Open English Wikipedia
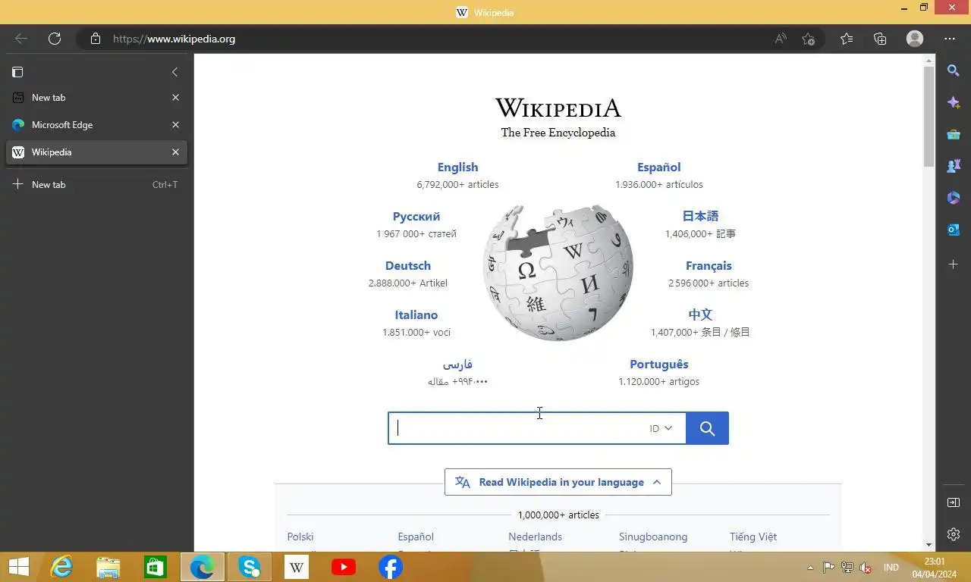The width and height of the screenshot is (971, 582). click(457, 167)
